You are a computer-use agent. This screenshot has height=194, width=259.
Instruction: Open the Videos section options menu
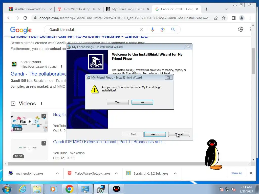(x=41, y=103)
